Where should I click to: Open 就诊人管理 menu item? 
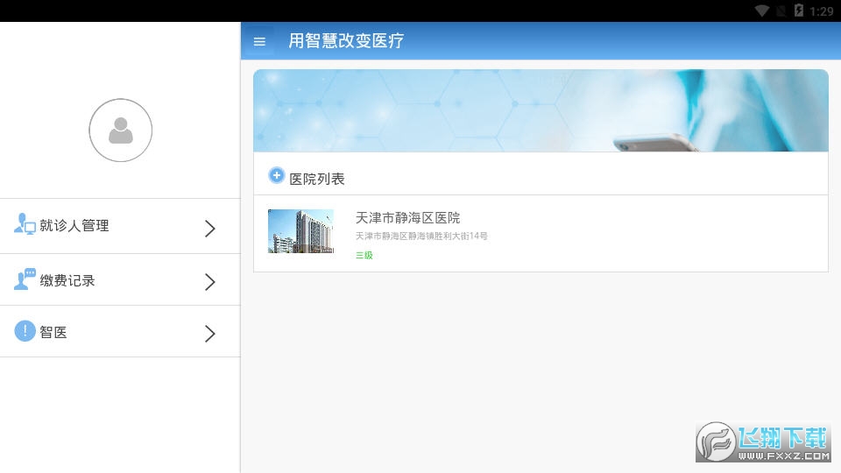coord(120,226)
